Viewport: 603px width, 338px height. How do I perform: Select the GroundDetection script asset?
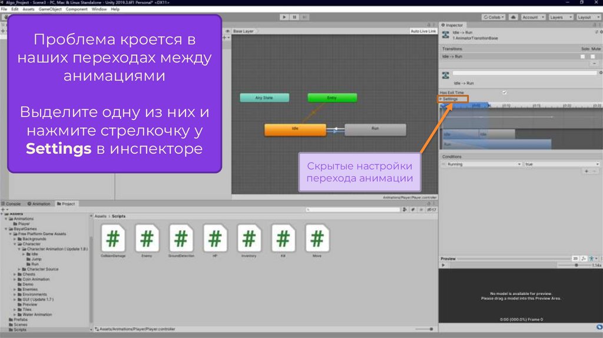pos(181,241)
